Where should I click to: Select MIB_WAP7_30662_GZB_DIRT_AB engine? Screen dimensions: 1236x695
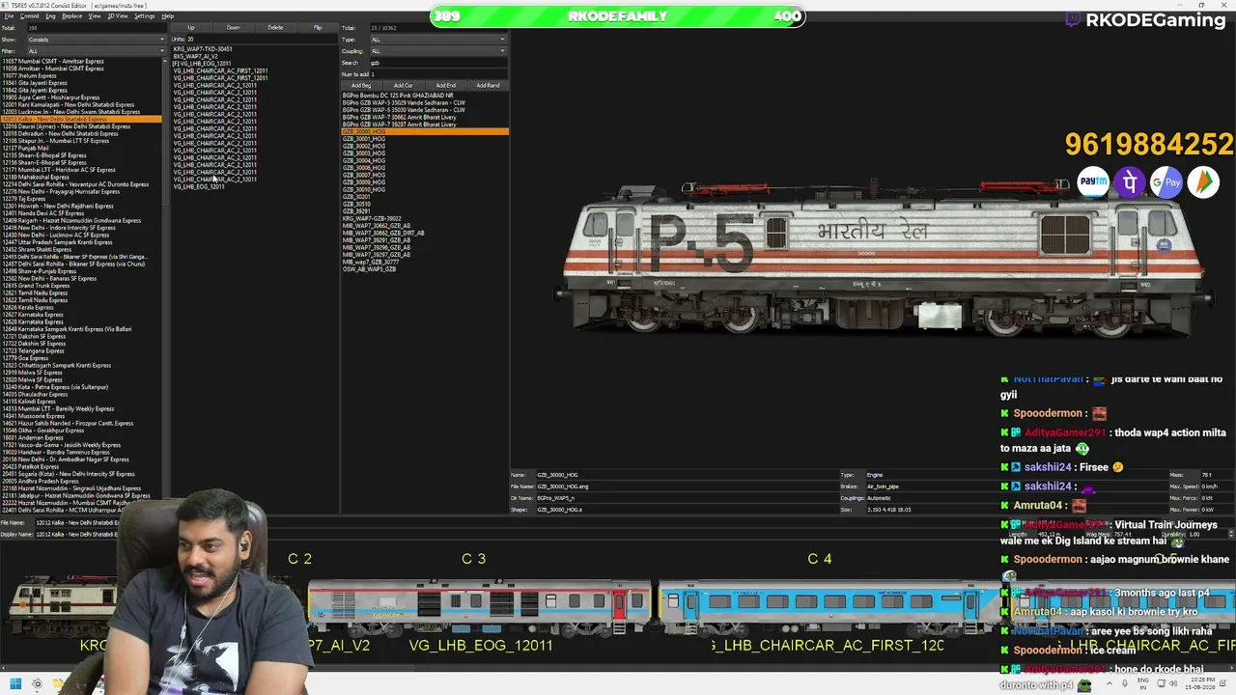coord(425,233)
